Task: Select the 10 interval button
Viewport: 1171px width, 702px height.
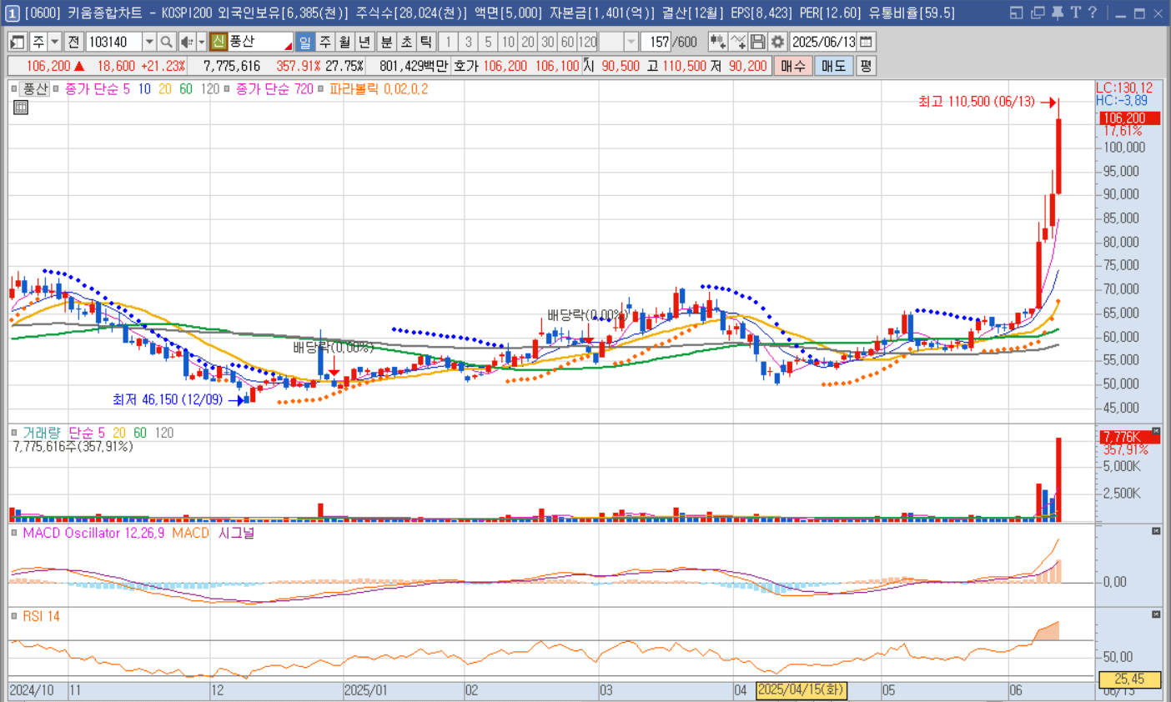Action: tap(508, 42)
